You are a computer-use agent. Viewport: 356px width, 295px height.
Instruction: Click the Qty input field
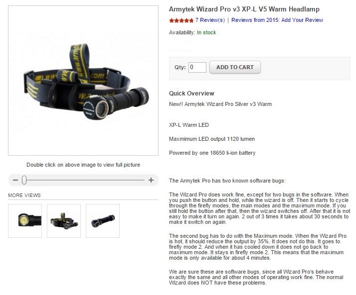197,67
